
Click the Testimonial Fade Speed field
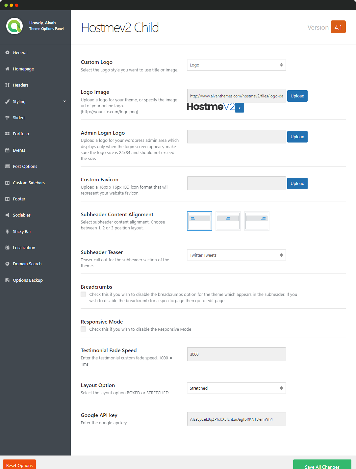click(x=236, y=354)
